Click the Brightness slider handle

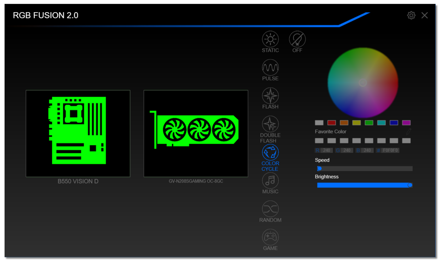tap(410, 185)
